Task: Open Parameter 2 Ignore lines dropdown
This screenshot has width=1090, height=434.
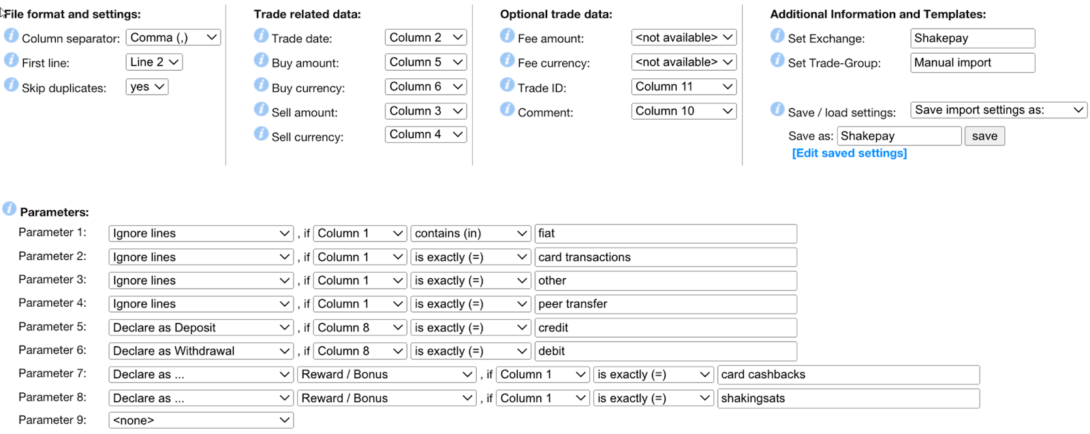Action: click(x=201, y=257)
